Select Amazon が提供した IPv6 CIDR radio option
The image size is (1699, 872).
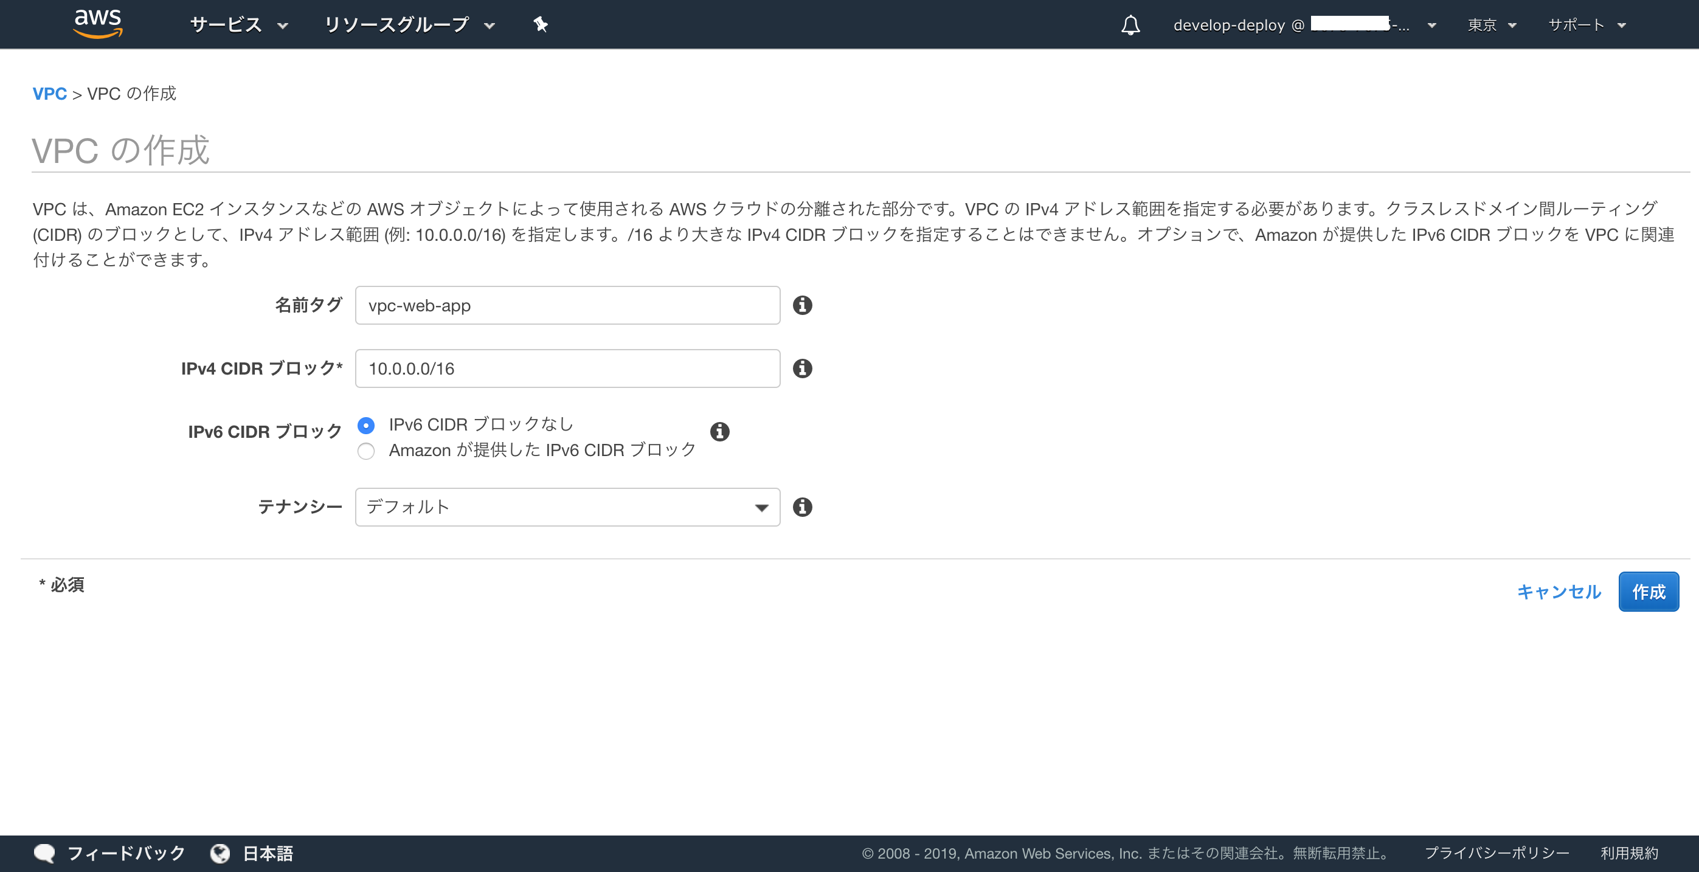[366, 451]
